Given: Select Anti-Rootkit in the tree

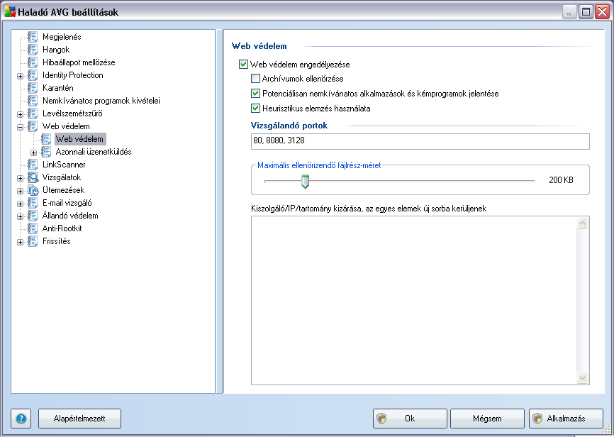Looking at the screenshot, I should (62, 228).
